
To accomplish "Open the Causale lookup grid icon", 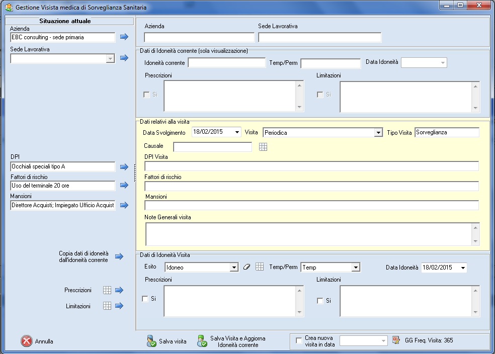I will (x=263, y=147).
